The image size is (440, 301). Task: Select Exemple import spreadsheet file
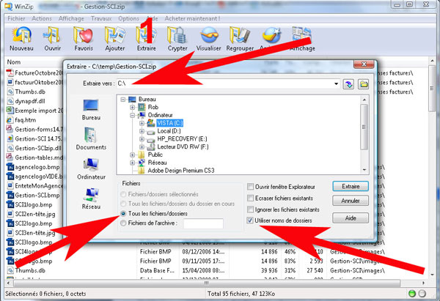pos(34,111)
